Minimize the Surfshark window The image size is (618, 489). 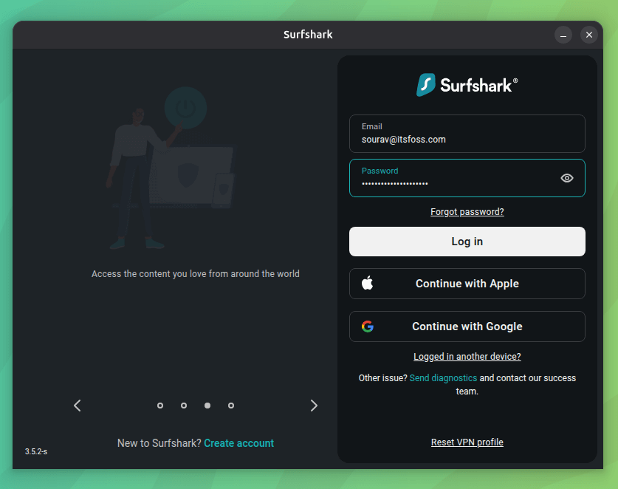coord(563,35)
